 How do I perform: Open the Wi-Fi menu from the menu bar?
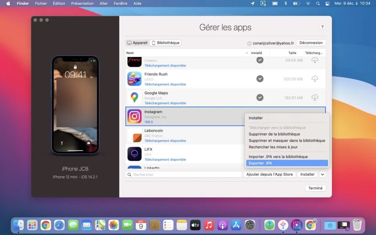pyautogui.click(x=308, y=3)
